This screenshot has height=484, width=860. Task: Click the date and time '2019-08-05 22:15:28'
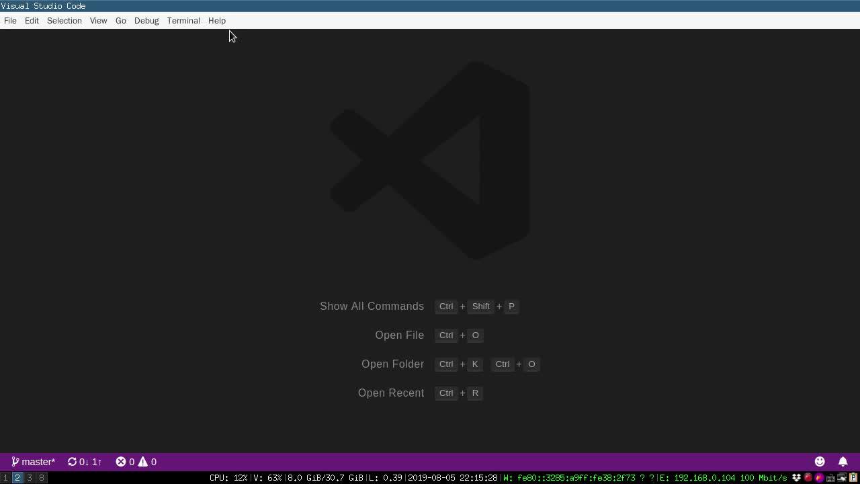click(452, 478)
